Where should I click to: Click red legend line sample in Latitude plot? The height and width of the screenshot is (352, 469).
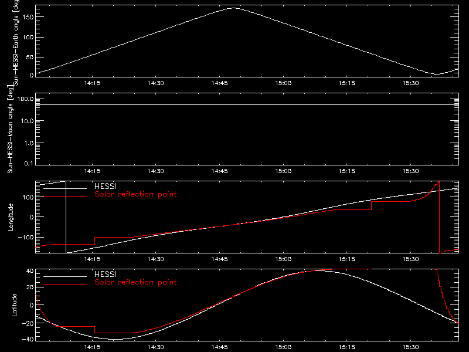[65, 285]
